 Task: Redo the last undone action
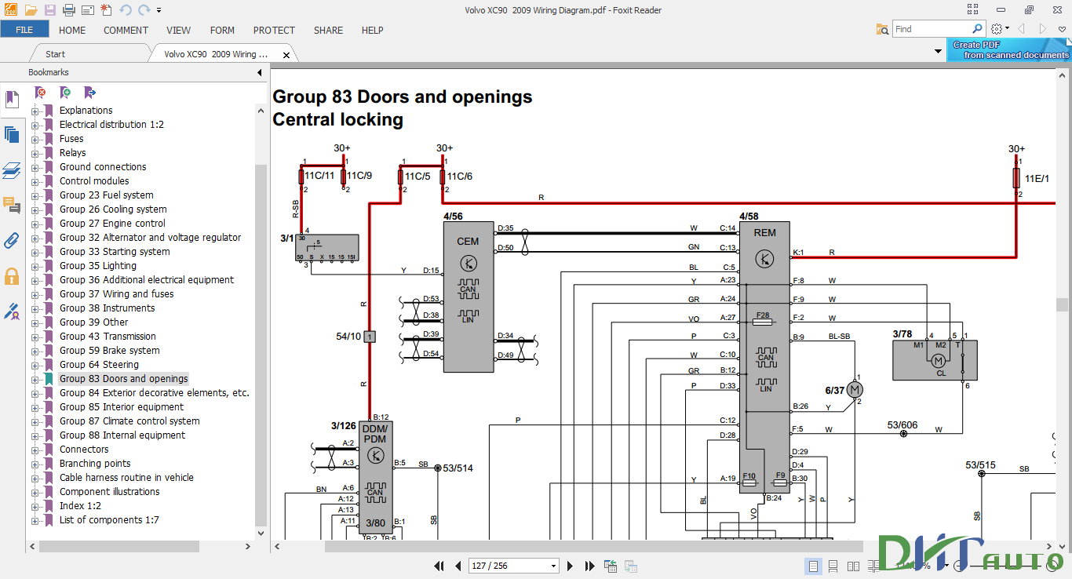[x=144, y=10]
